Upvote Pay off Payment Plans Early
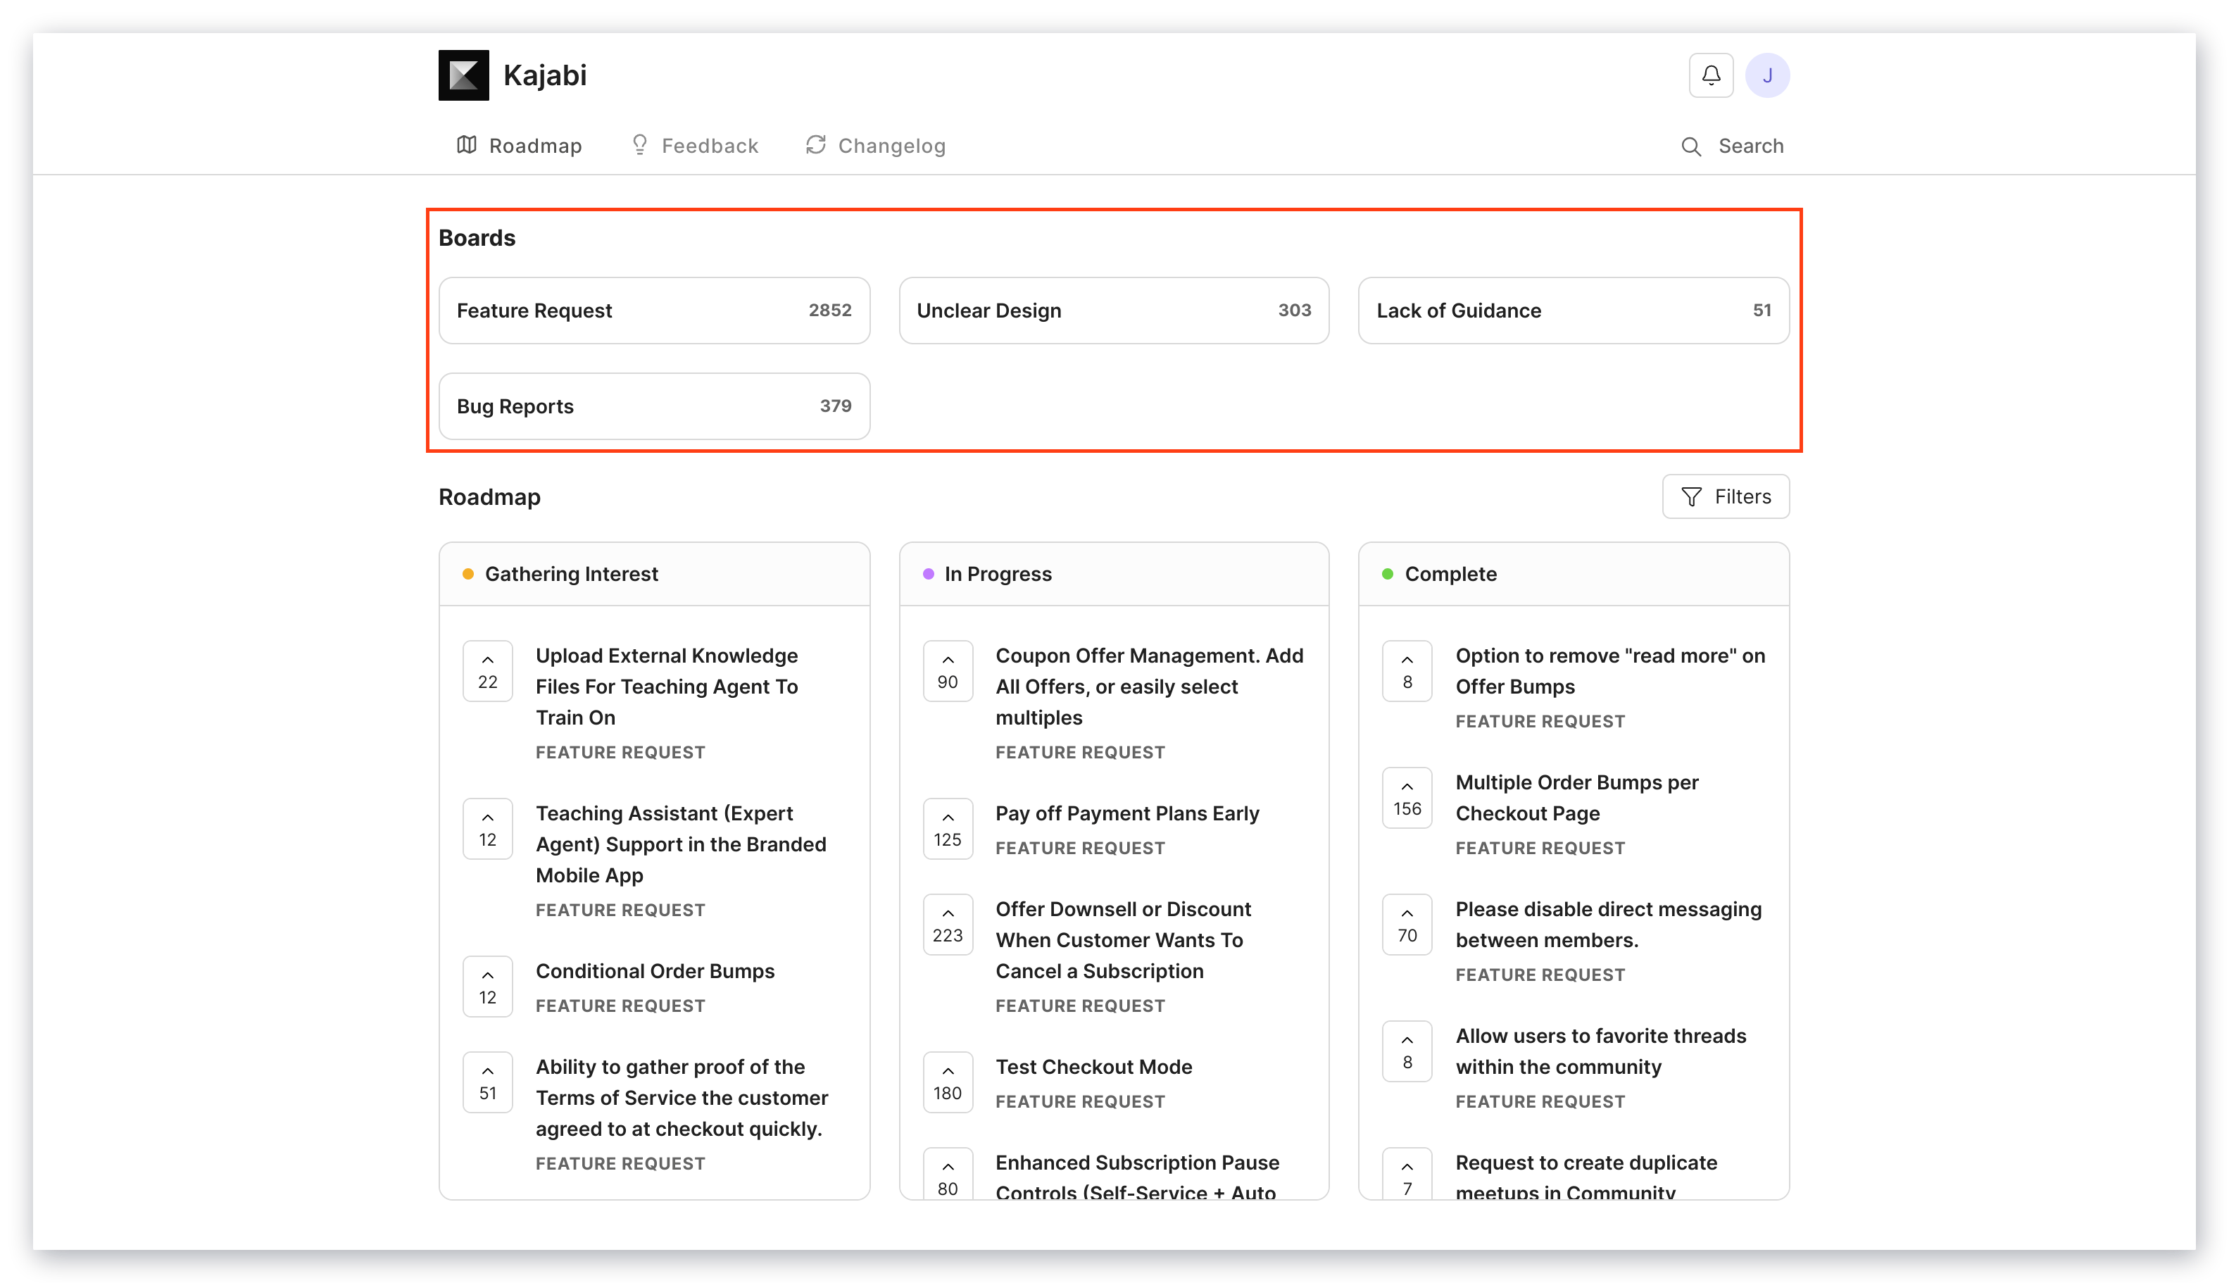The height and width of the screenshot is (1283, 2229). click(x=947, y=828)
